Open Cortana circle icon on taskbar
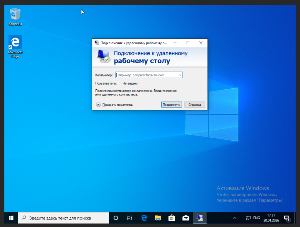 coord(116,218)
